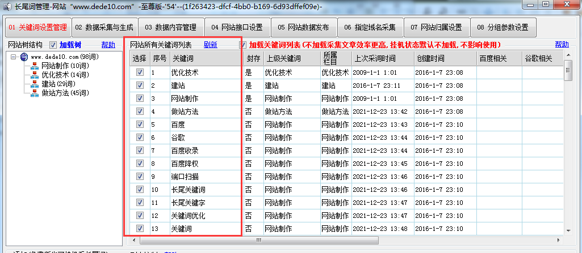Uncheck row 2 建站 checkbox

coord(140,85)
